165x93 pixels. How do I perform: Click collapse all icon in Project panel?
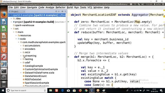[x=59, y=11]
